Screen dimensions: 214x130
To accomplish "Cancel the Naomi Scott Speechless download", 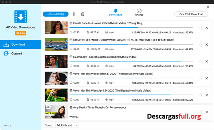I will point(207,62).
